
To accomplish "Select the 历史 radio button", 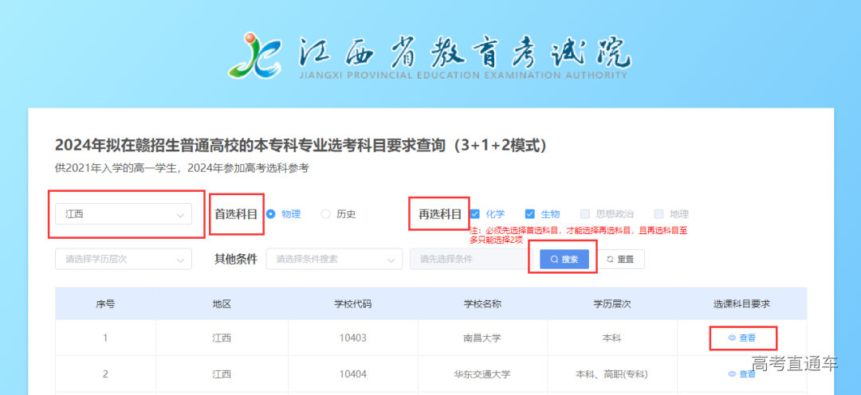I will click(x=325, y=214).
